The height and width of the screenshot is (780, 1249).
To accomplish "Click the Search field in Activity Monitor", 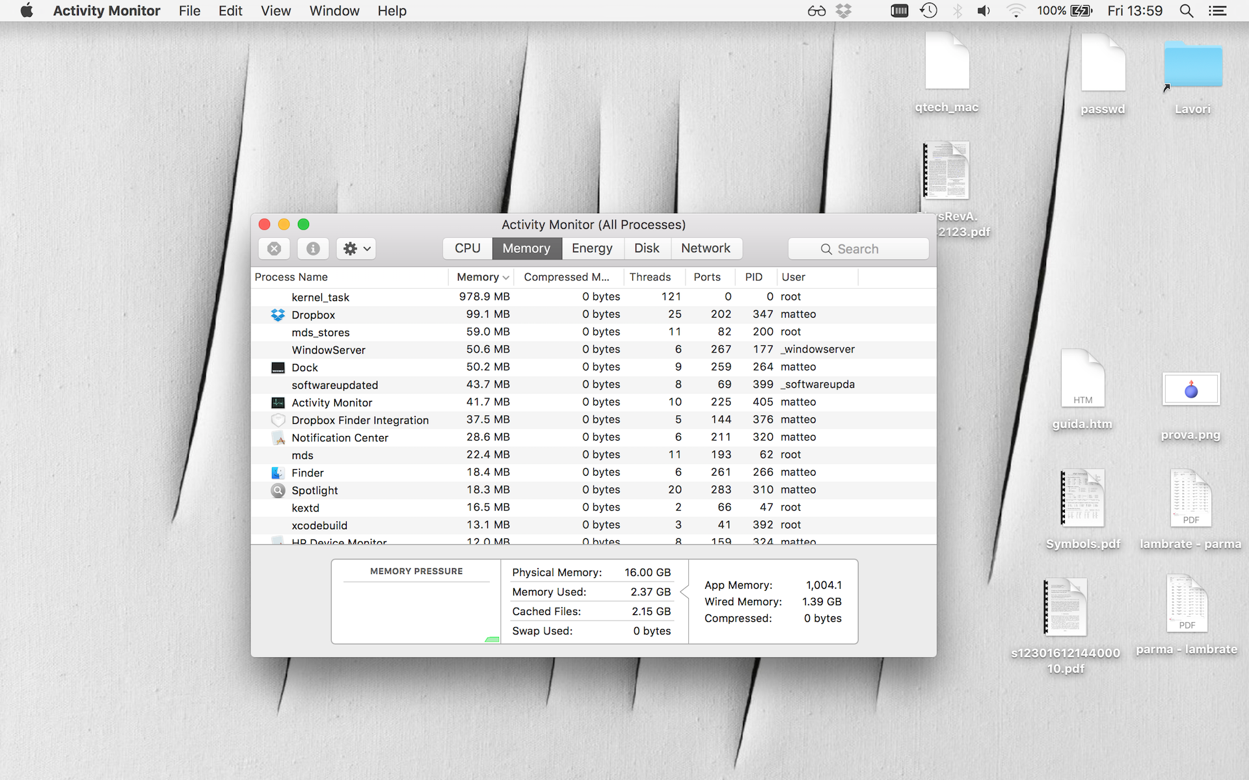I will pos(858,249).
